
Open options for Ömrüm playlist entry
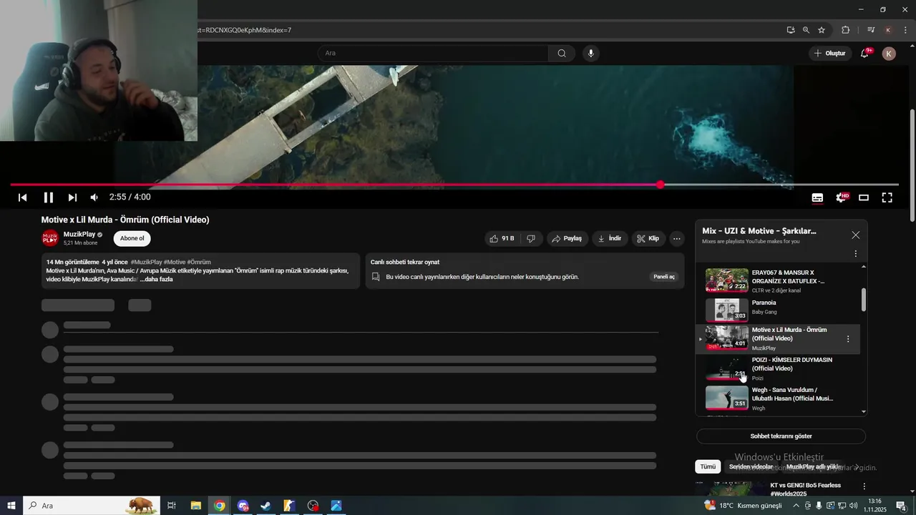click(848, 339)
